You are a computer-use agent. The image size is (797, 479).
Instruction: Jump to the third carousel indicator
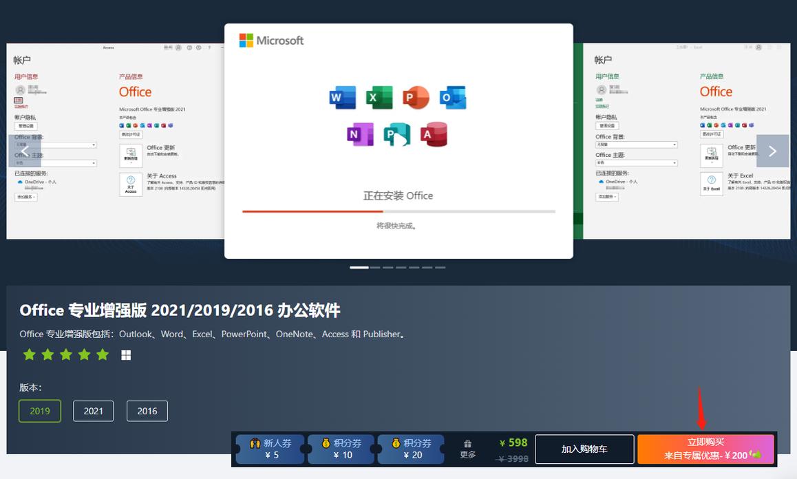point(387,268)
